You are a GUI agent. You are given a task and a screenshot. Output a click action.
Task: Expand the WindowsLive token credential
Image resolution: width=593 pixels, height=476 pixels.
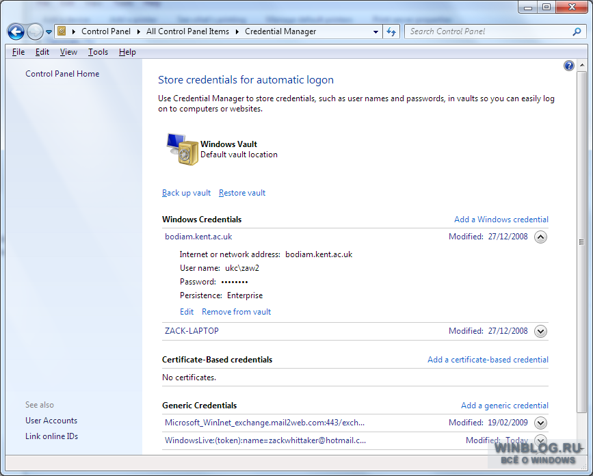tap(540, 440)
